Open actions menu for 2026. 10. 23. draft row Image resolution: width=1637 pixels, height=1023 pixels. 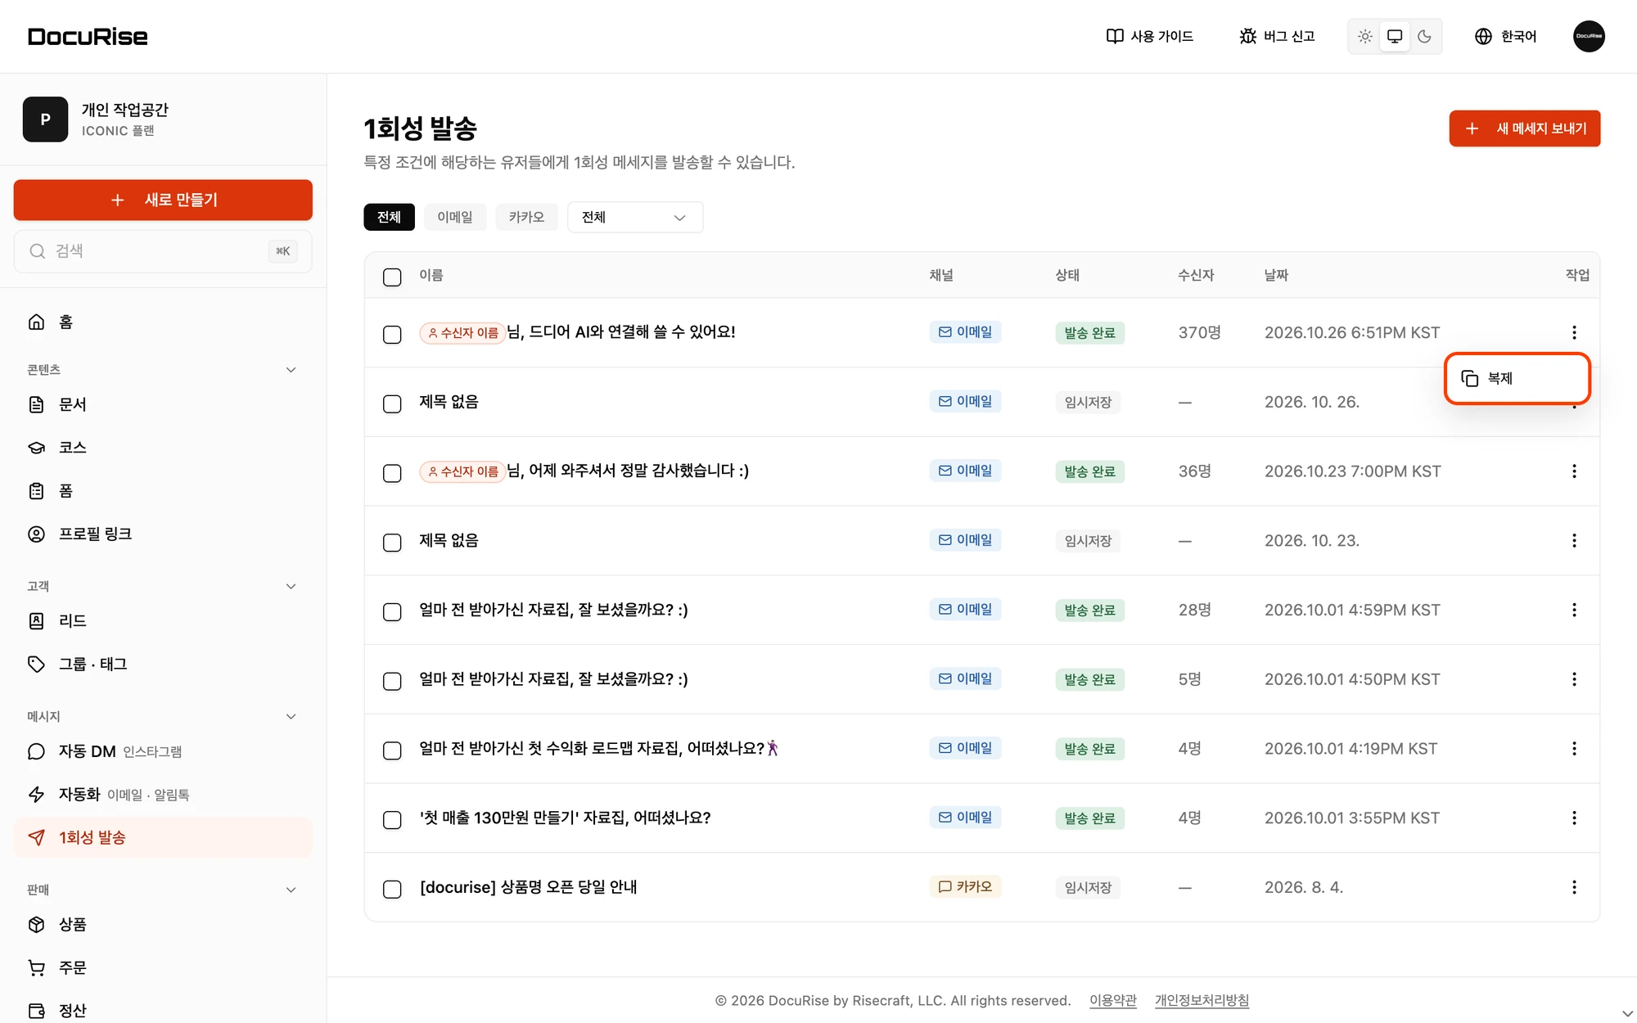(x=1574, y=540)
